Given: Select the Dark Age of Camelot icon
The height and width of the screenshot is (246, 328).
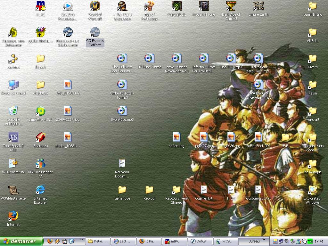Looking at the screenshot, I should point(231,6).
